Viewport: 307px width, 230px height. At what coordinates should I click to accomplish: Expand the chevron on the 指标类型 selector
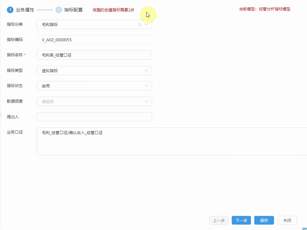click(x=147, y=70)
